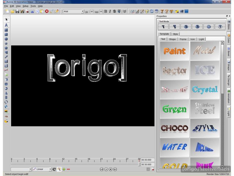Apply the Metal text template
The width and height of the screenshot is (234, 176).
coord(205,51)
